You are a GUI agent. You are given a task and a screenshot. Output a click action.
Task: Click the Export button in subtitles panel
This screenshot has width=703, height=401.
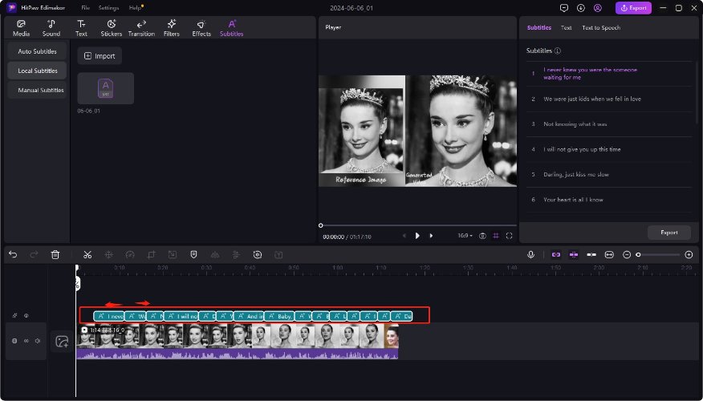[x=669, y=233]
